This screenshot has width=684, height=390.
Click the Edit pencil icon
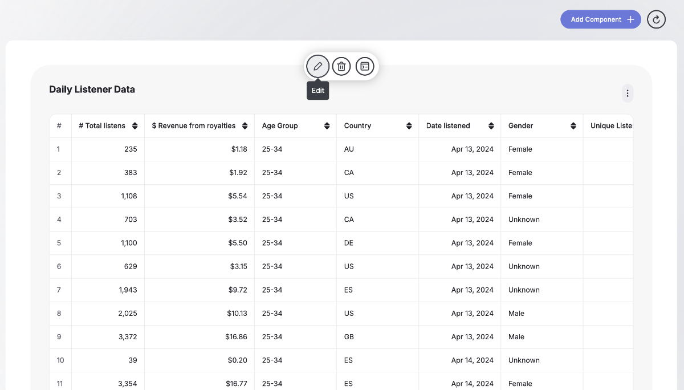click(317, 67)
